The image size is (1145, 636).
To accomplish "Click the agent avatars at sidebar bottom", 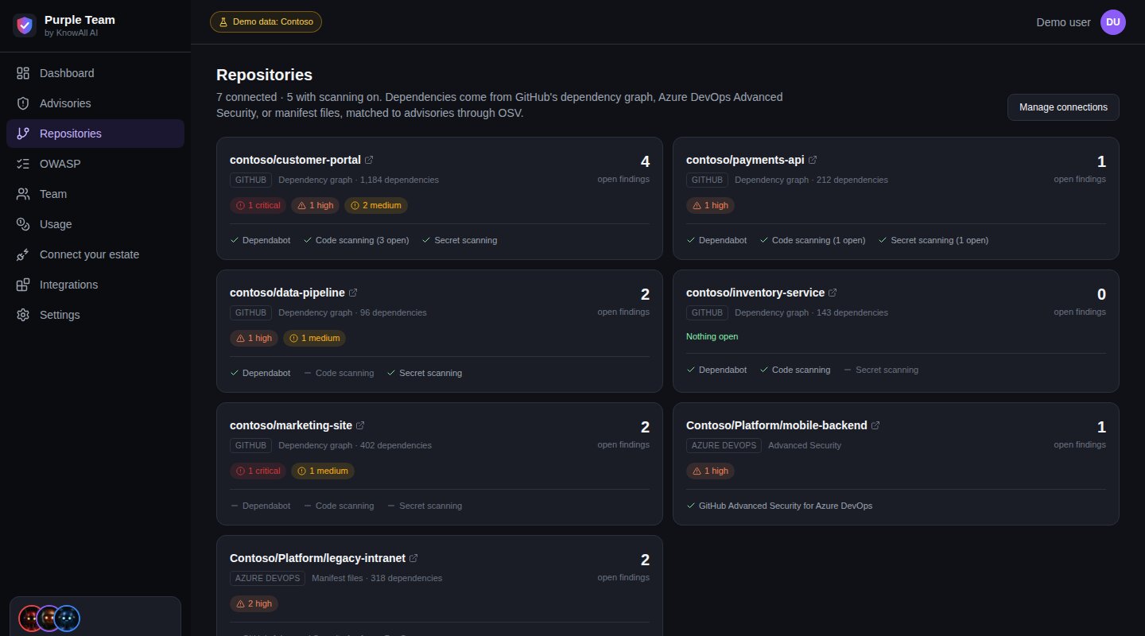I will click(49, 618).
